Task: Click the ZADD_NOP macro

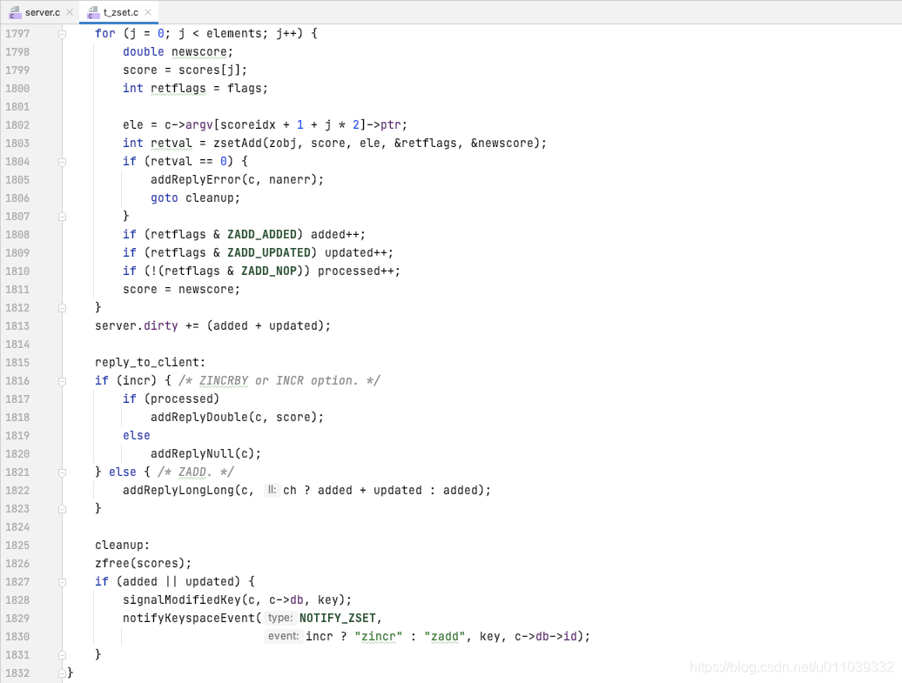Action: (x=269, y=271)
